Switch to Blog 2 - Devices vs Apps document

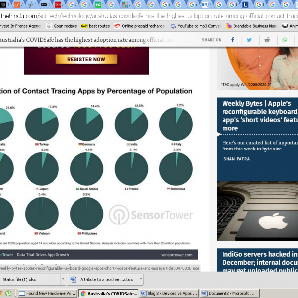(169, 293)
